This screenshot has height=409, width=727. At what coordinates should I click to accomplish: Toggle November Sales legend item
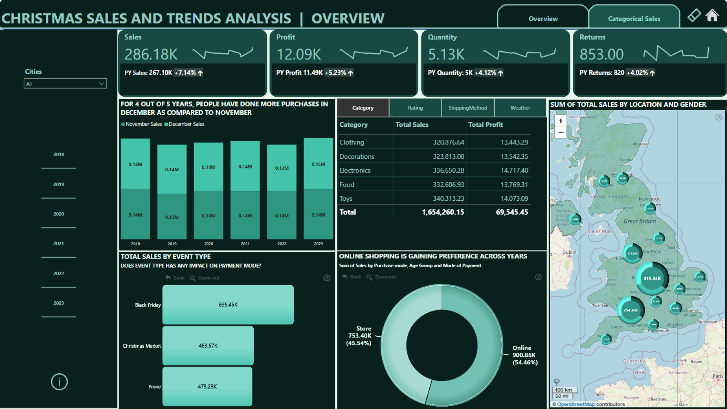point(141,124)
